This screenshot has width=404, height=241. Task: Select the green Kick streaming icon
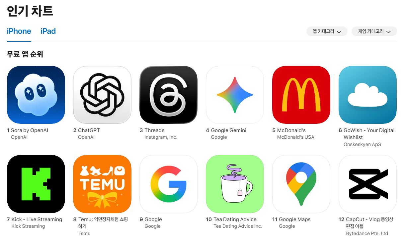pyautogui.click(x=36, y=184)
